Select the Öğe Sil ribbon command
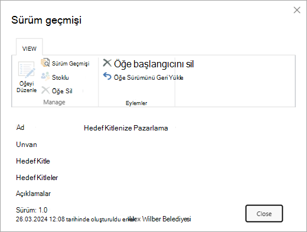 coord(62,91)
